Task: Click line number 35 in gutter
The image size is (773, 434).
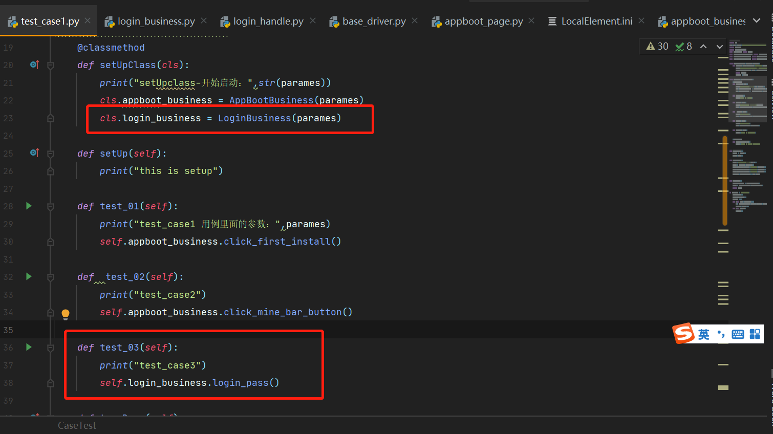Action: point(8,330)
